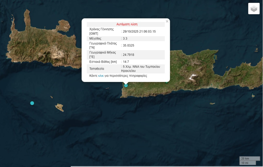
Task: Close the earthquake info popup
Action: pyautogui.click(x=167, y=21)
